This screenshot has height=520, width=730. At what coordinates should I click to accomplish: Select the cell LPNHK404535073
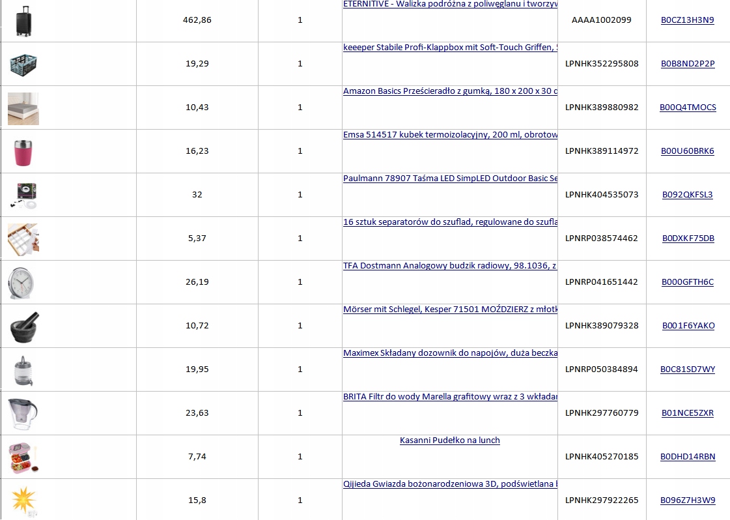pyautogui.click(x=602, y=194)
